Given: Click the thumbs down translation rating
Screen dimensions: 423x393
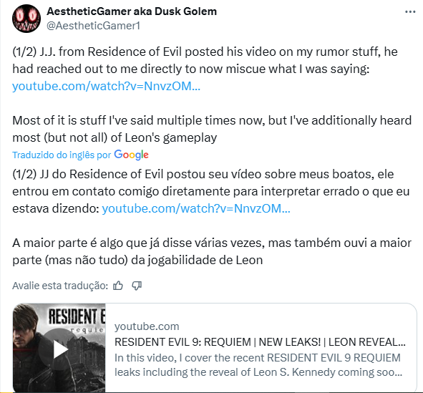Looking at the screenshot, I should [137, 286].
